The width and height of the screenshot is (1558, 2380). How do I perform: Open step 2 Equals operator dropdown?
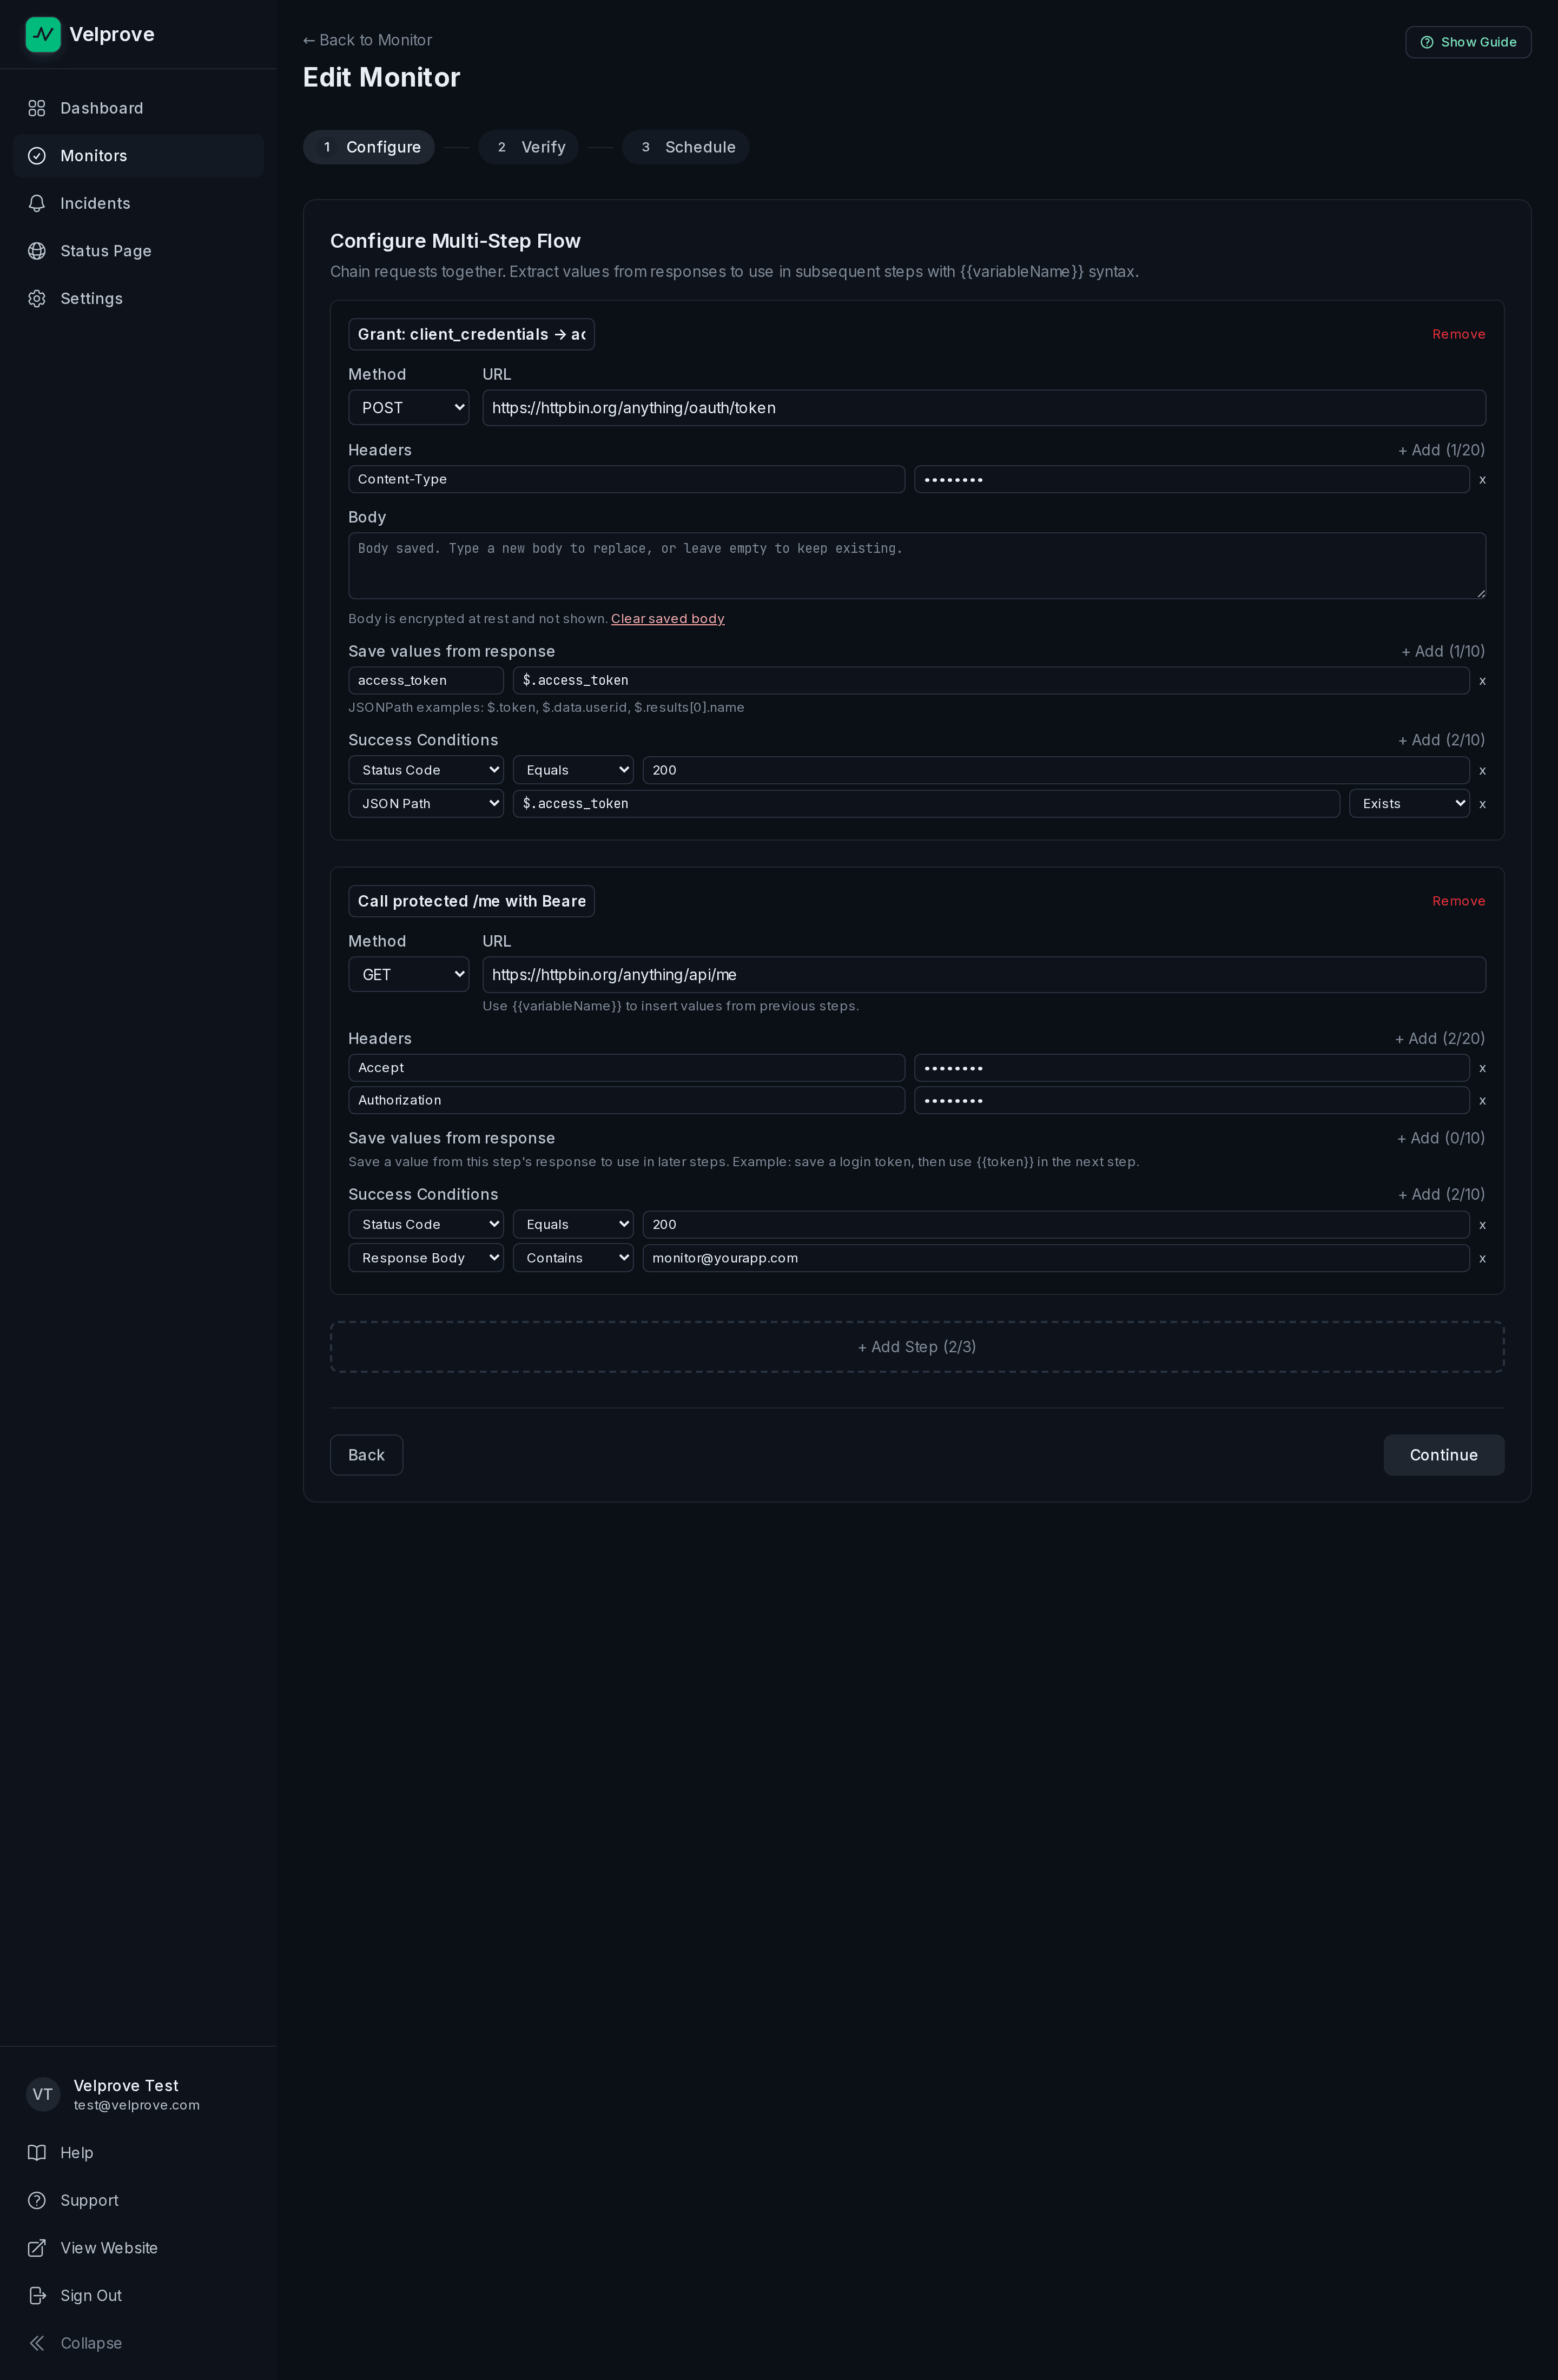(573, 1225)
